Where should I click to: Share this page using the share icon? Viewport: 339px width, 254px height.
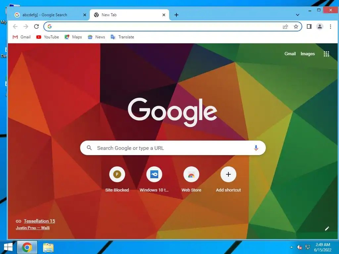tap(285, 26)
